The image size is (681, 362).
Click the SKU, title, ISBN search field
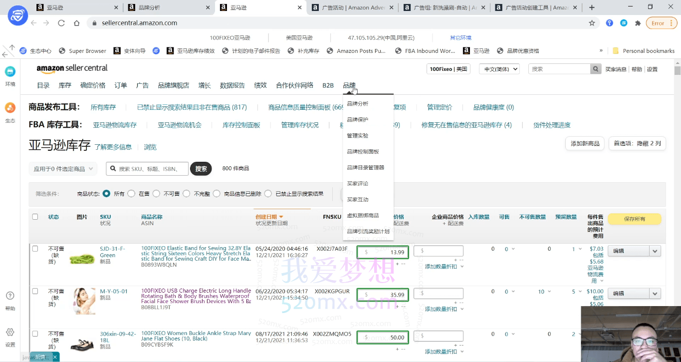pyautogui.click(x=147, y=169)
